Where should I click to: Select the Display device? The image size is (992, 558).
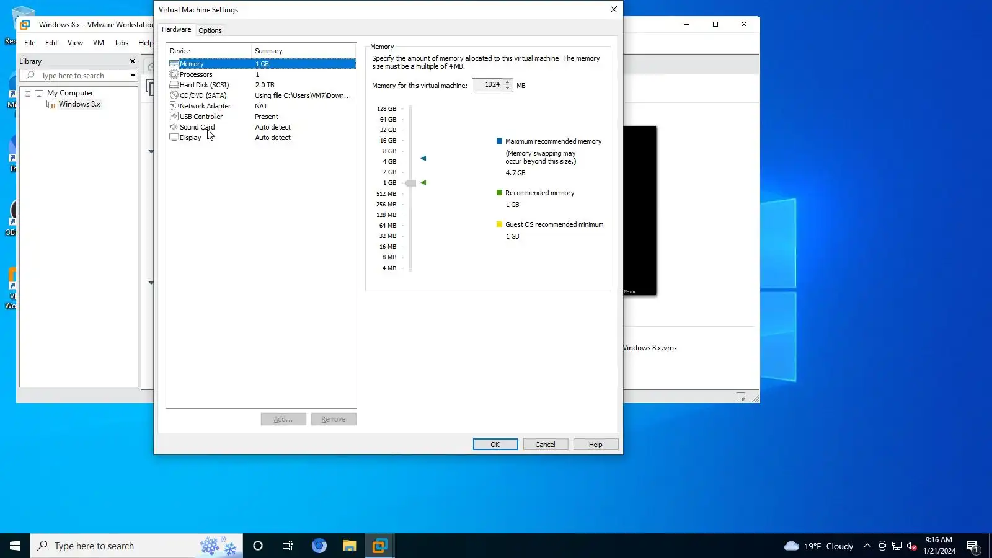coord(262,138)
